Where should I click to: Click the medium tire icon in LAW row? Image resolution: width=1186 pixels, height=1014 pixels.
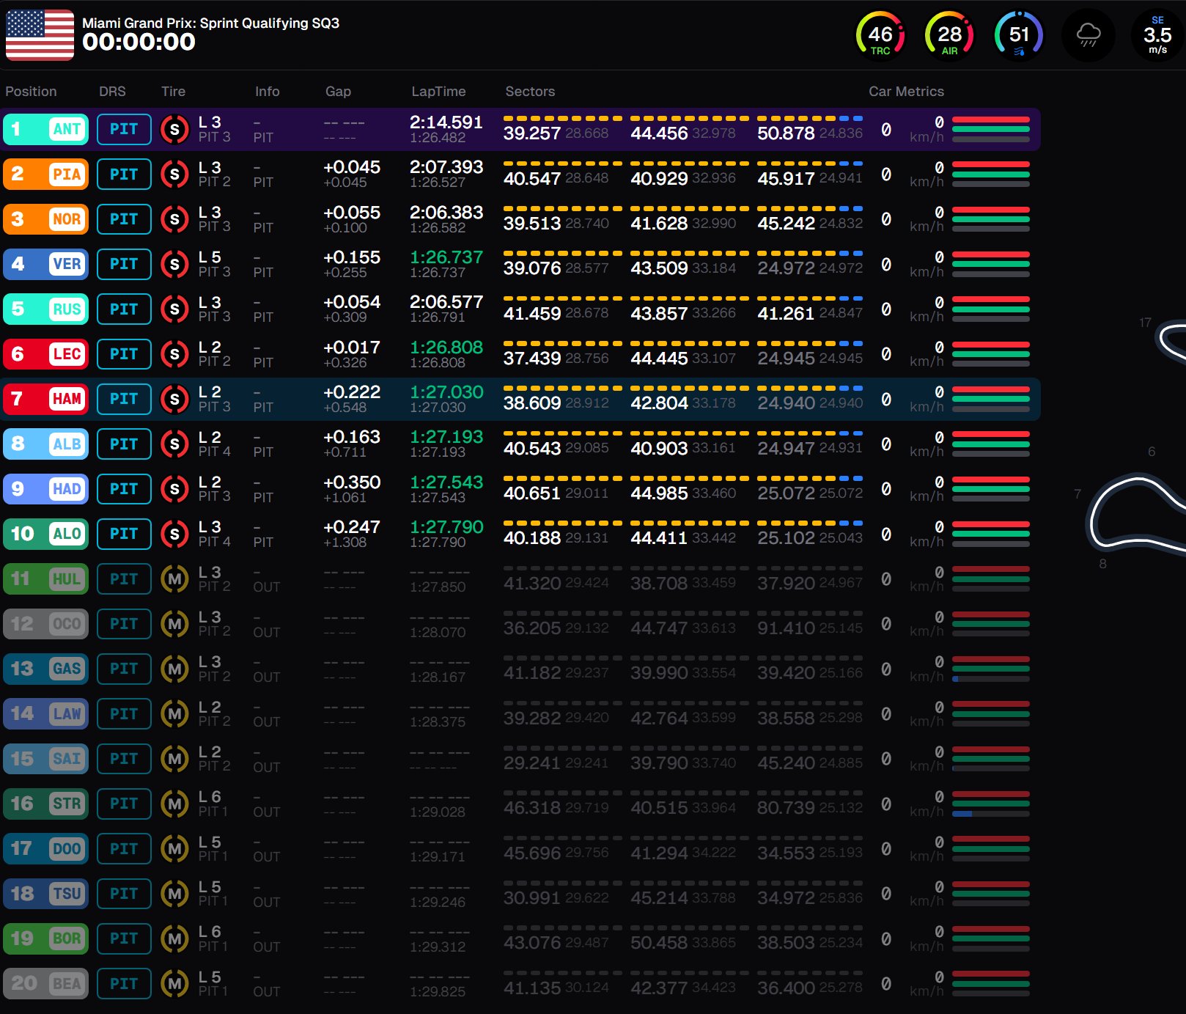coord(174,713)
